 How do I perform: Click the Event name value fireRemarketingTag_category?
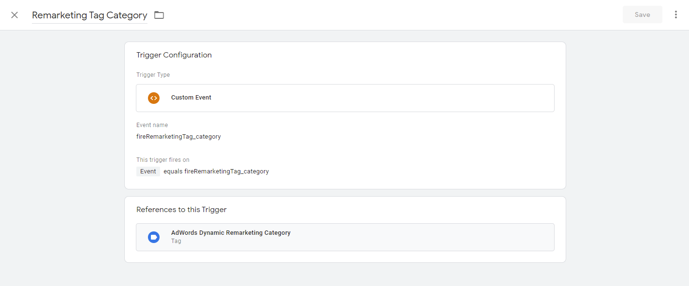point(178,137)
